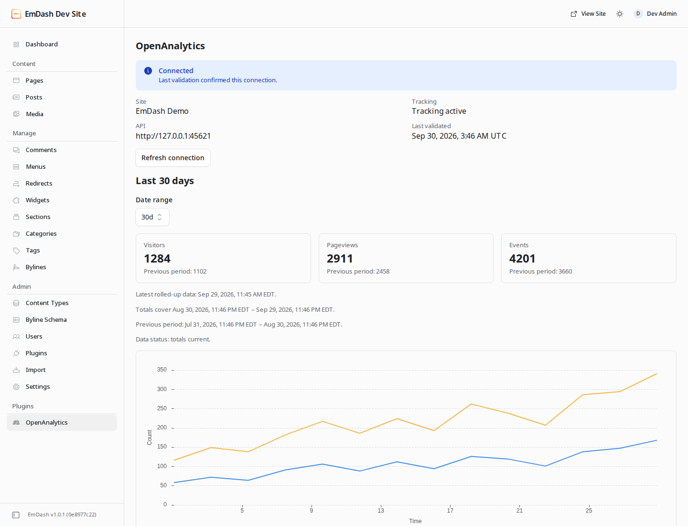Click the Redirects arrows icon
The height and width of the screenshot is (526, 688).
(16, 183)
